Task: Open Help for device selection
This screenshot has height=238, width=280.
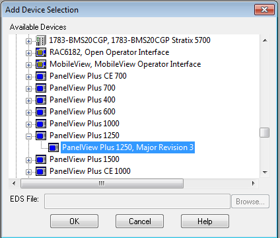Action: click(205, 221)
